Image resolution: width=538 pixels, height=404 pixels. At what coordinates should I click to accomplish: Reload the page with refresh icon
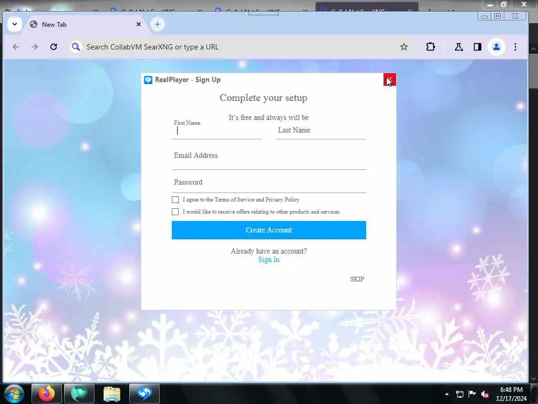pos(54,47)
